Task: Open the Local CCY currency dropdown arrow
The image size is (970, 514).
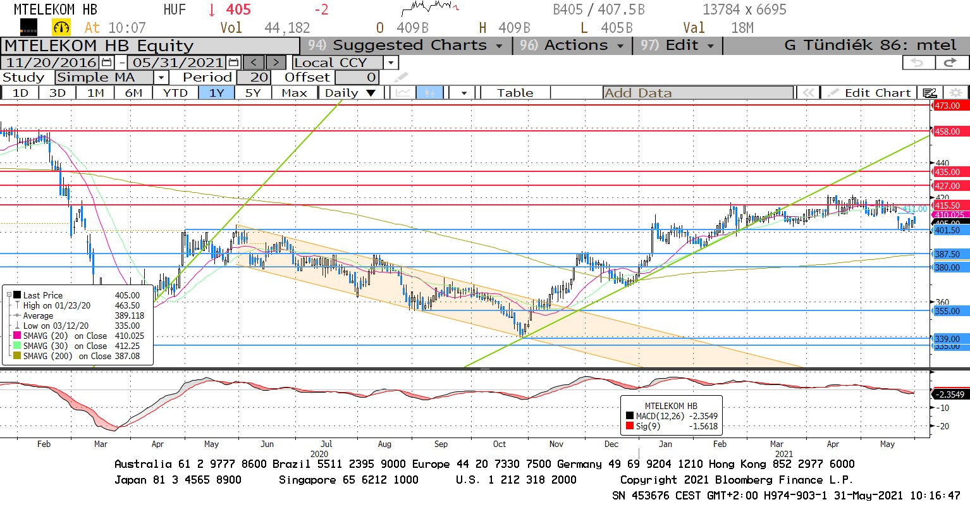Action: coord(391,63)
